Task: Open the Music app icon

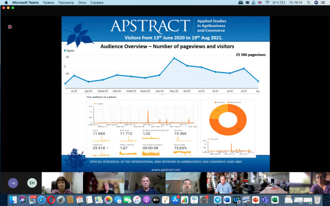Action: (x=137, y=200)
